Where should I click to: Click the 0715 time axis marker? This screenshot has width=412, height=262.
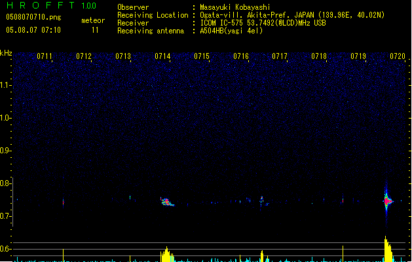pos(202,56)
